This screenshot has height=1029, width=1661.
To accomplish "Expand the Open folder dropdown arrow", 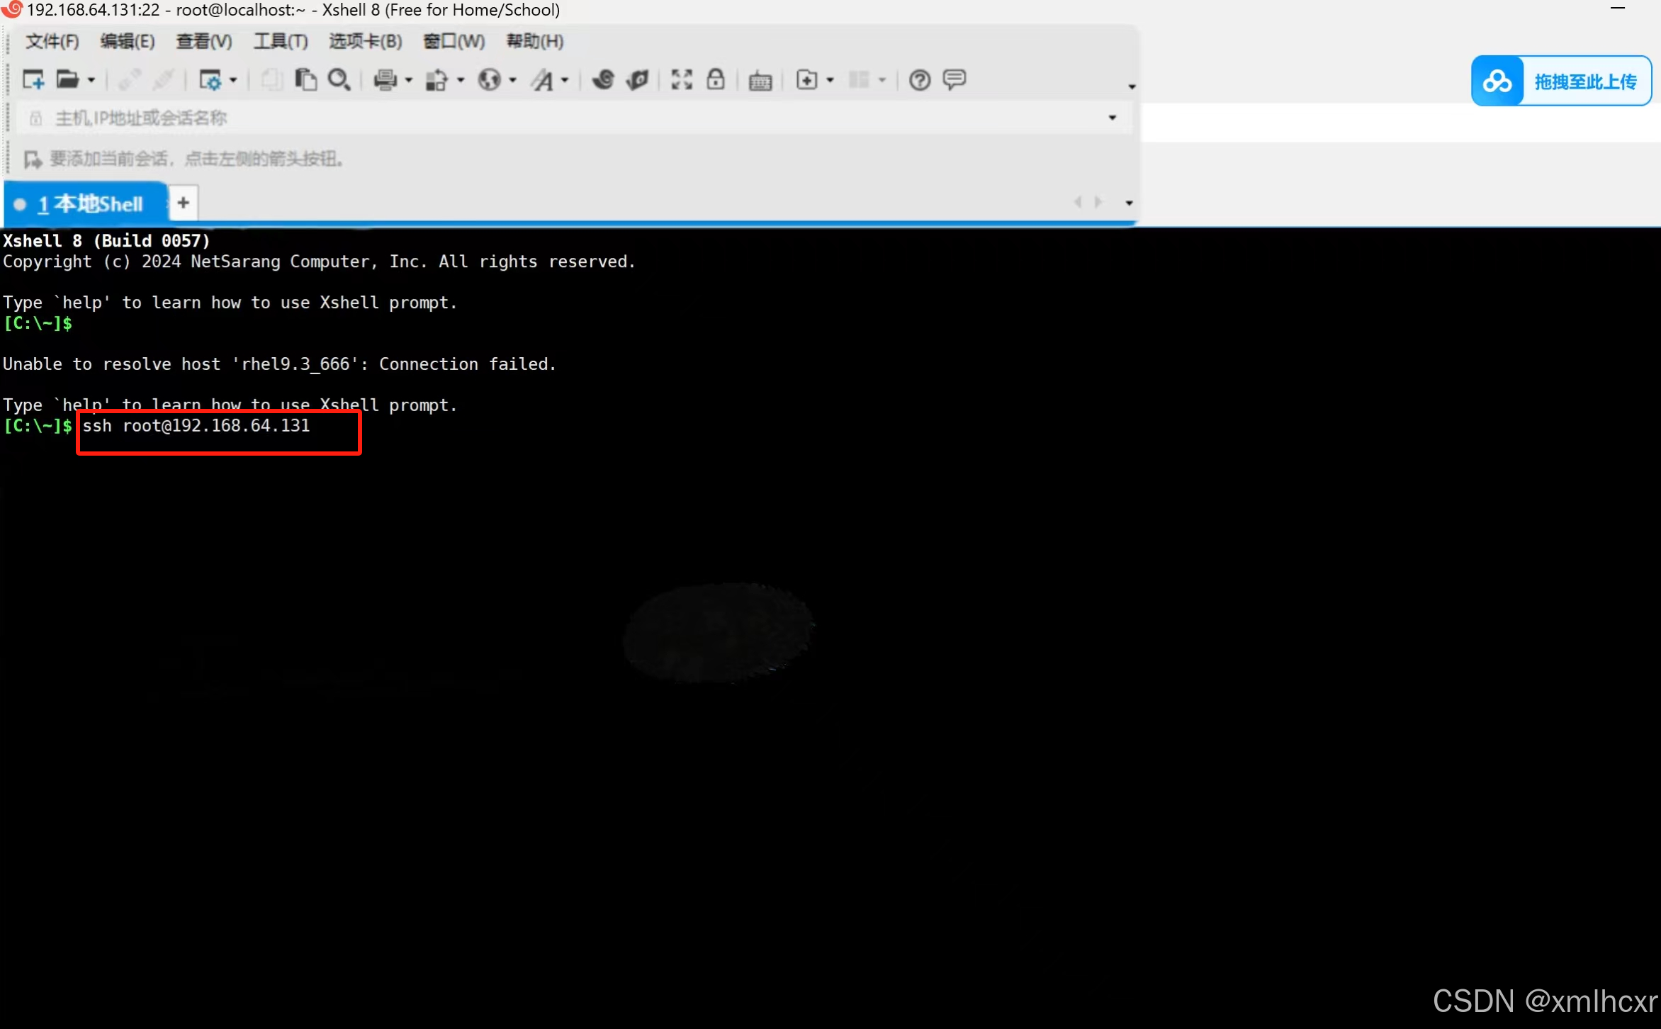I will [91, 80].
